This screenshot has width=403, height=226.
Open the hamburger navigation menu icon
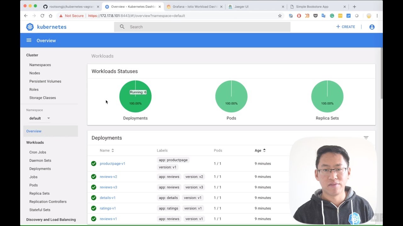point(29,40)
